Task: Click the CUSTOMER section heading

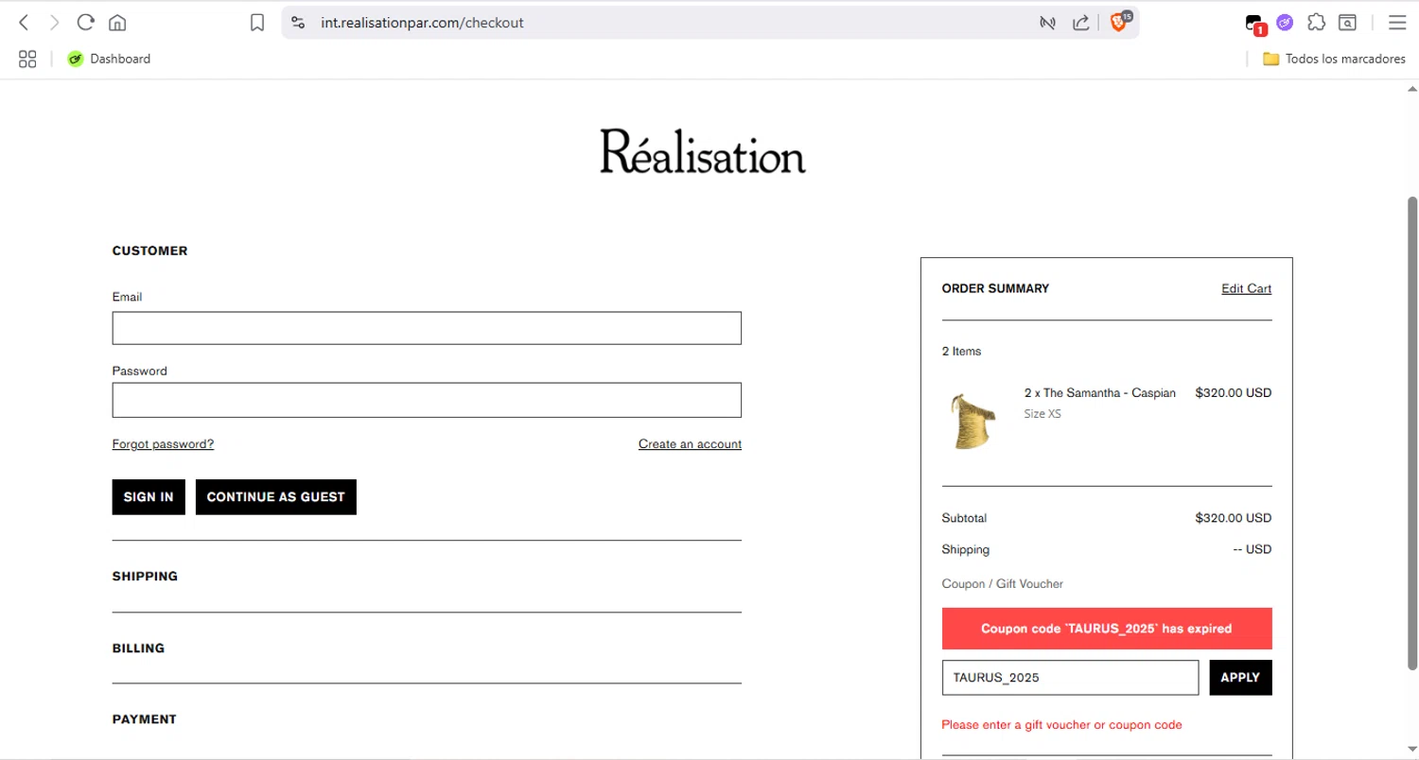Action: pyautogui.click(x=149, y=251)
